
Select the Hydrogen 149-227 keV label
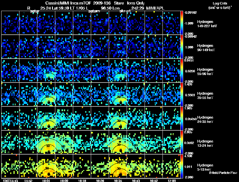tap(207, 24)
